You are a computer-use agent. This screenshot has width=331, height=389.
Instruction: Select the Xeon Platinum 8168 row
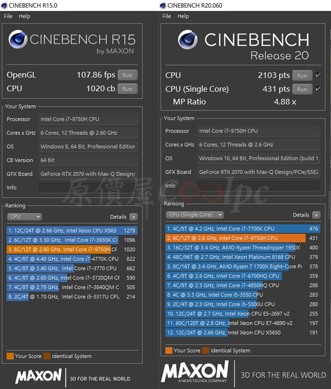click(x=242, y=257)
